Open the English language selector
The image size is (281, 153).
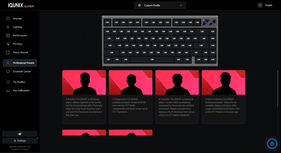pos(269,5)
